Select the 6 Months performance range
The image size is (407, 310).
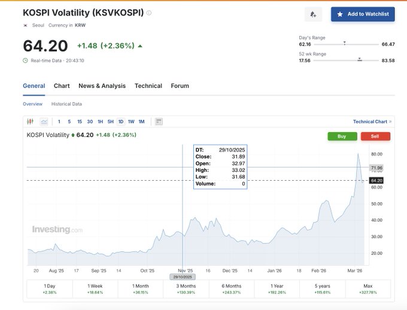(x=231, y=289)
